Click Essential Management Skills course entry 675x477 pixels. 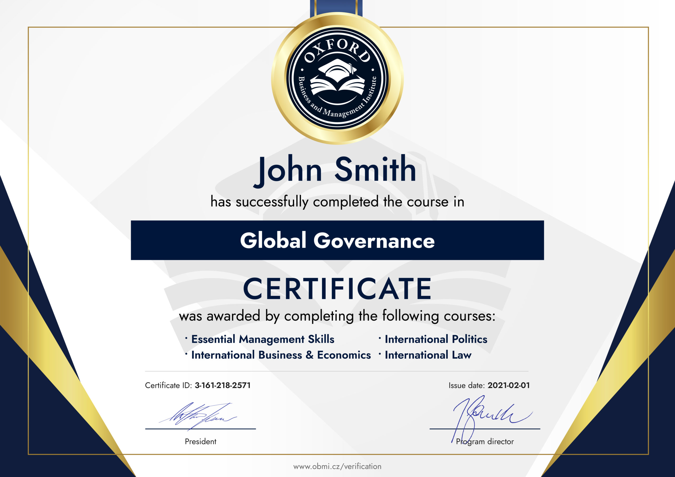click(x=263, y=339)
